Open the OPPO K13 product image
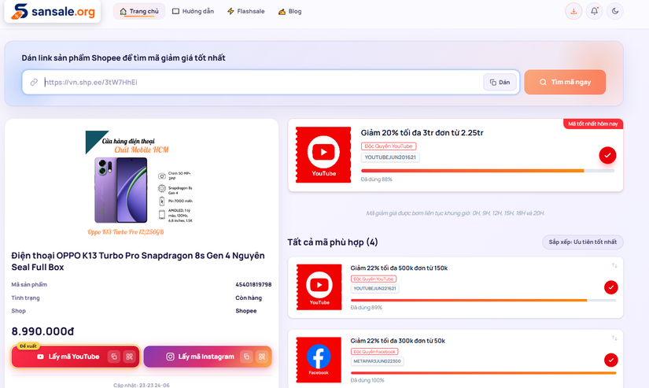The width and height of the screenshot is (649, 388). coord(139,183)
